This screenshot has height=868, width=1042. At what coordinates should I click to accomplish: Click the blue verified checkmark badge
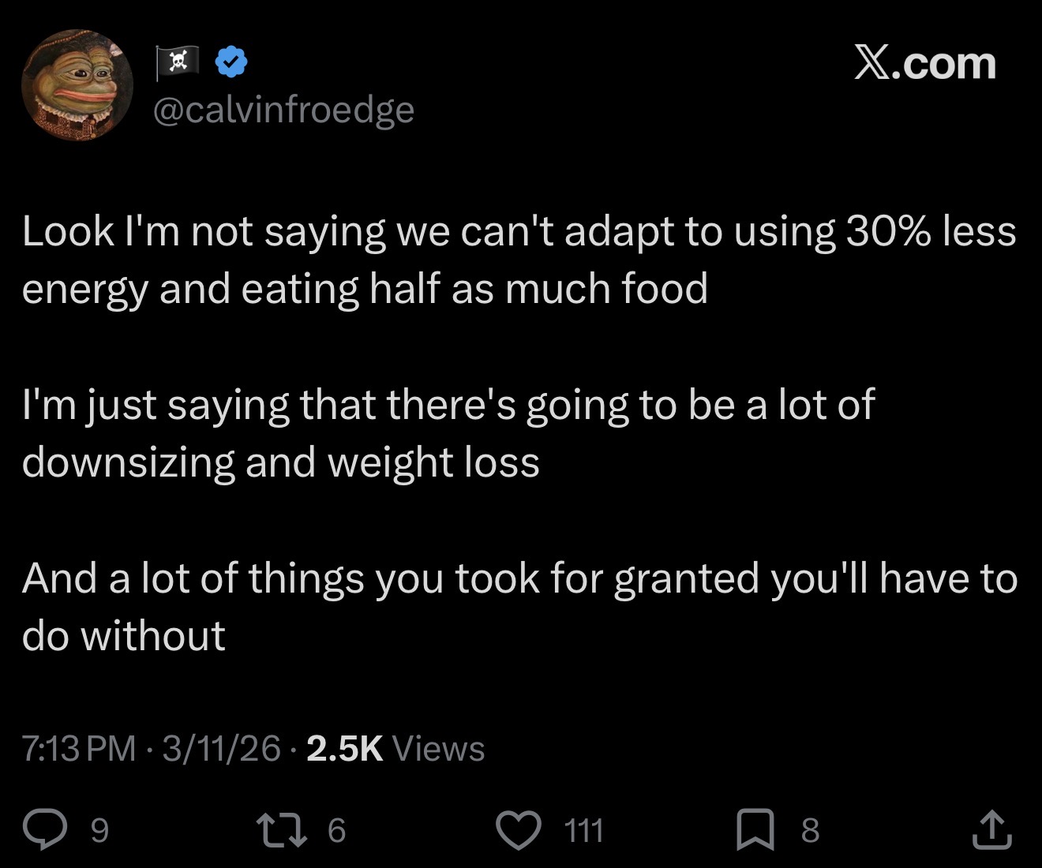[231, 63]
